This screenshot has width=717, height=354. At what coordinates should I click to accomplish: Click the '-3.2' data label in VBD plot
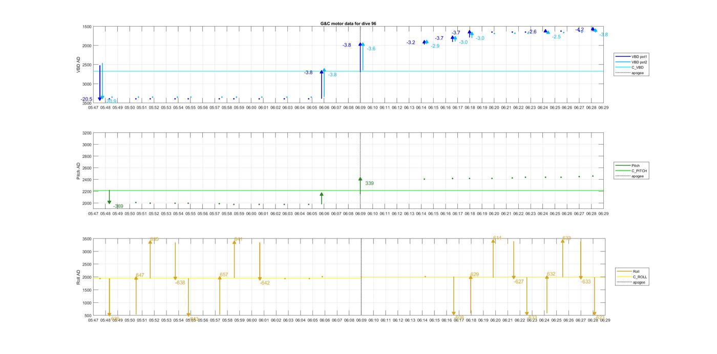(411, 42)
